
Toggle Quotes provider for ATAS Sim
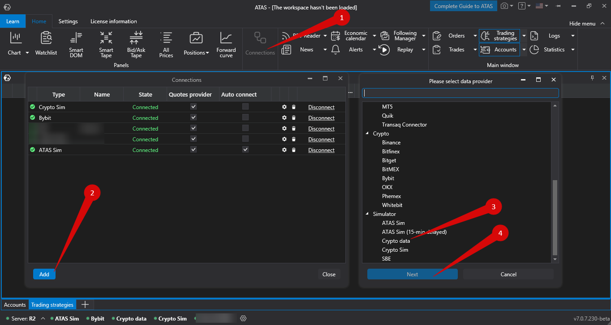(194, 150)
